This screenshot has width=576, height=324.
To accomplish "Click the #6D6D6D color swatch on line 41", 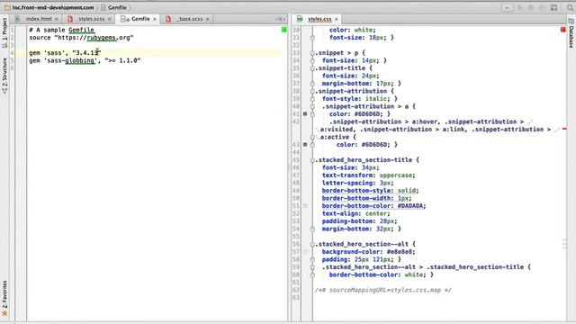I will [x=305, y=114].
